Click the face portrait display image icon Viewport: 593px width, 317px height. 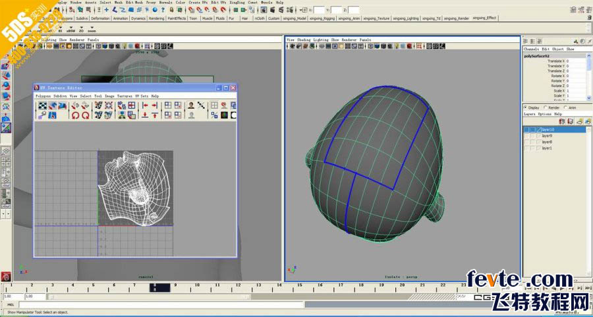click(x=190, y=105)
